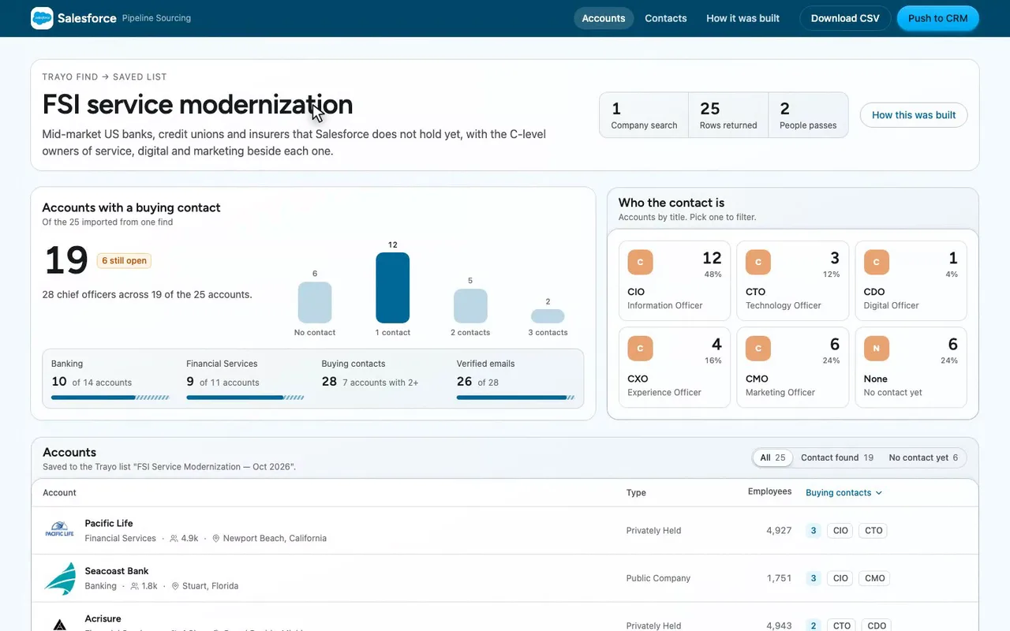1010x631 pixels.
Task: Click the CIO tag in Pacific Life row
Action: (x=840, y=531)
